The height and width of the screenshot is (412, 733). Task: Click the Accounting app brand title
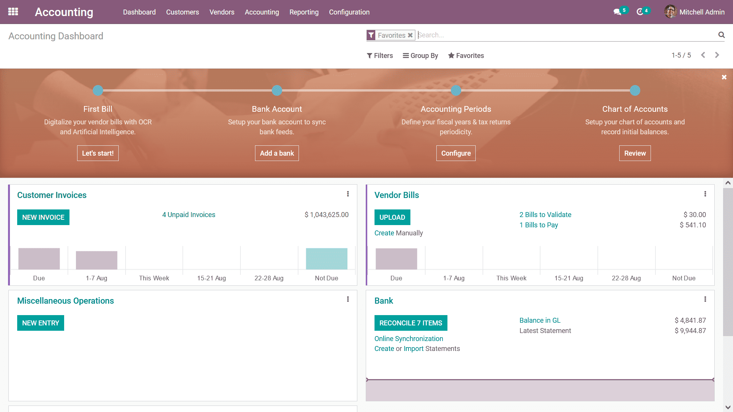pyautogui.click(x=64, y=12)
